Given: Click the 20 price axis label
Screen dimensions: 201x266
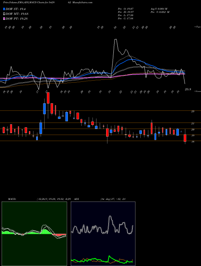Looking at the screenshot, I should click(x=193, y=130).
